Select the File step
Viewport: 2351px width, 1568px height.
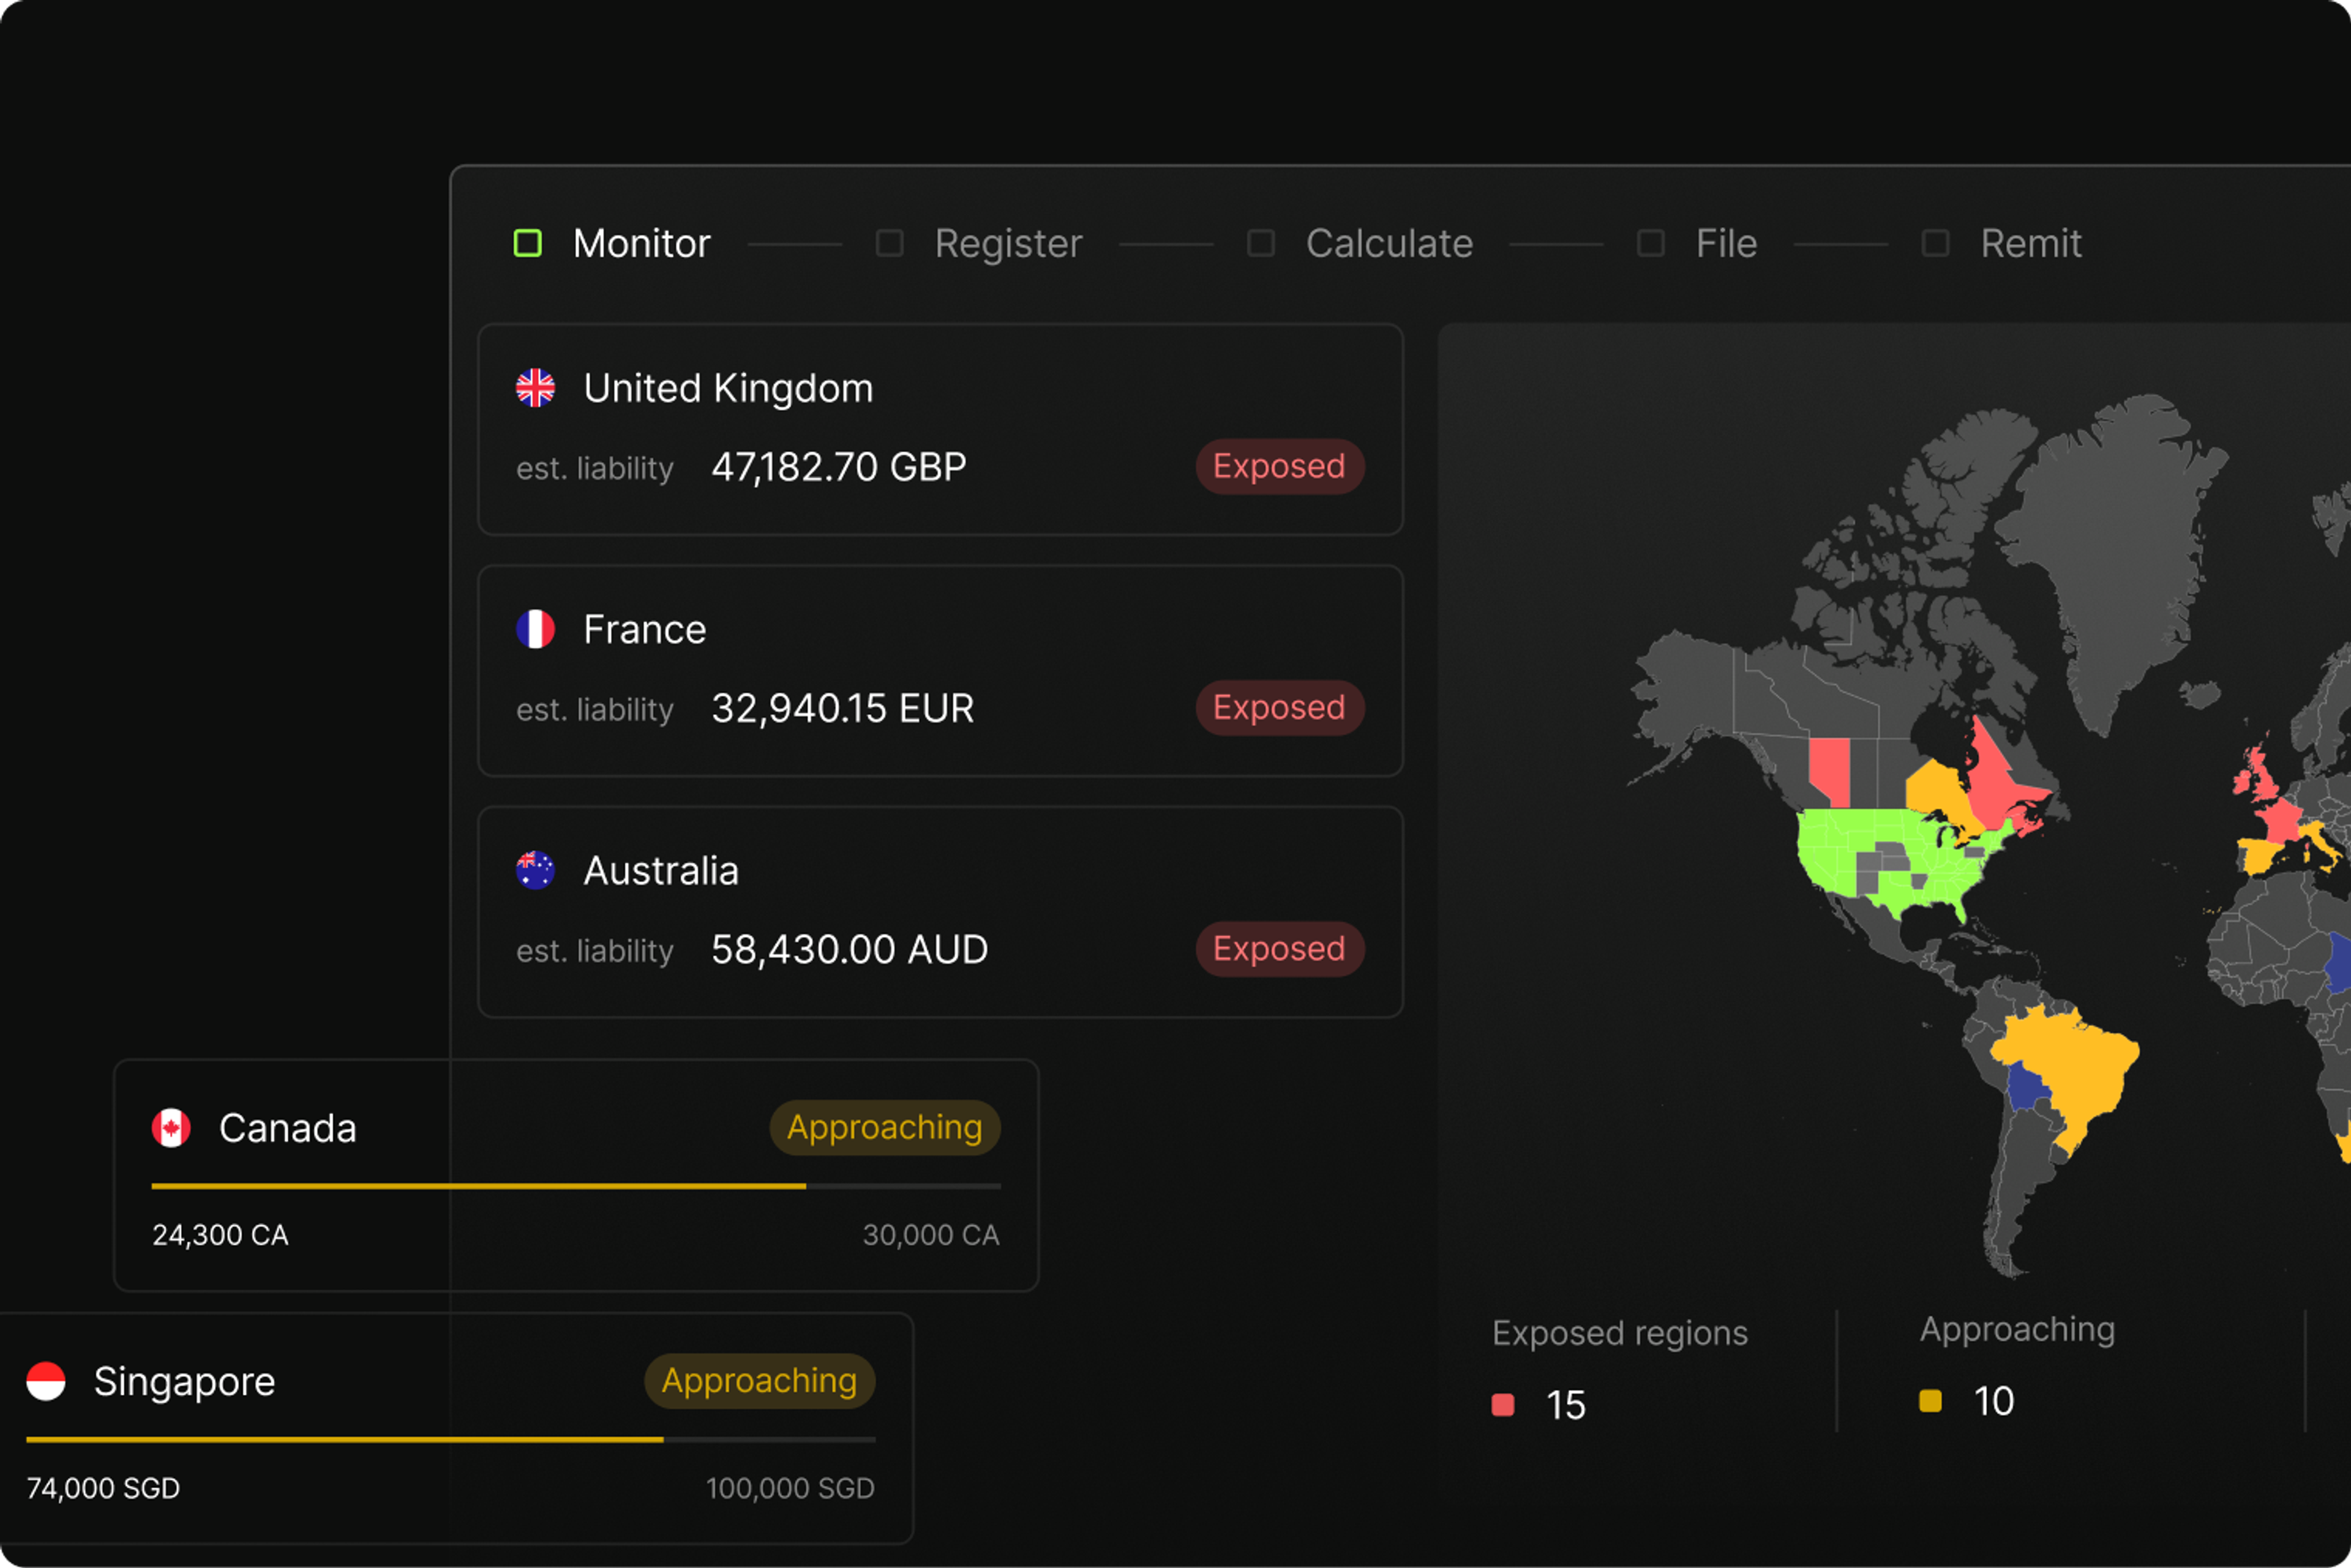(1727, 243)
